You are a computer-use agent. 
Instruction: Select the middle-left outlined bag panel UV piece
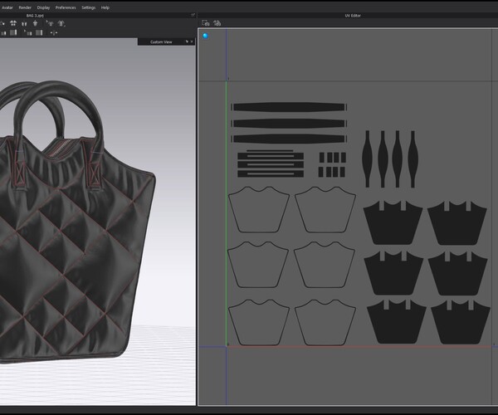tap(258, 265)
